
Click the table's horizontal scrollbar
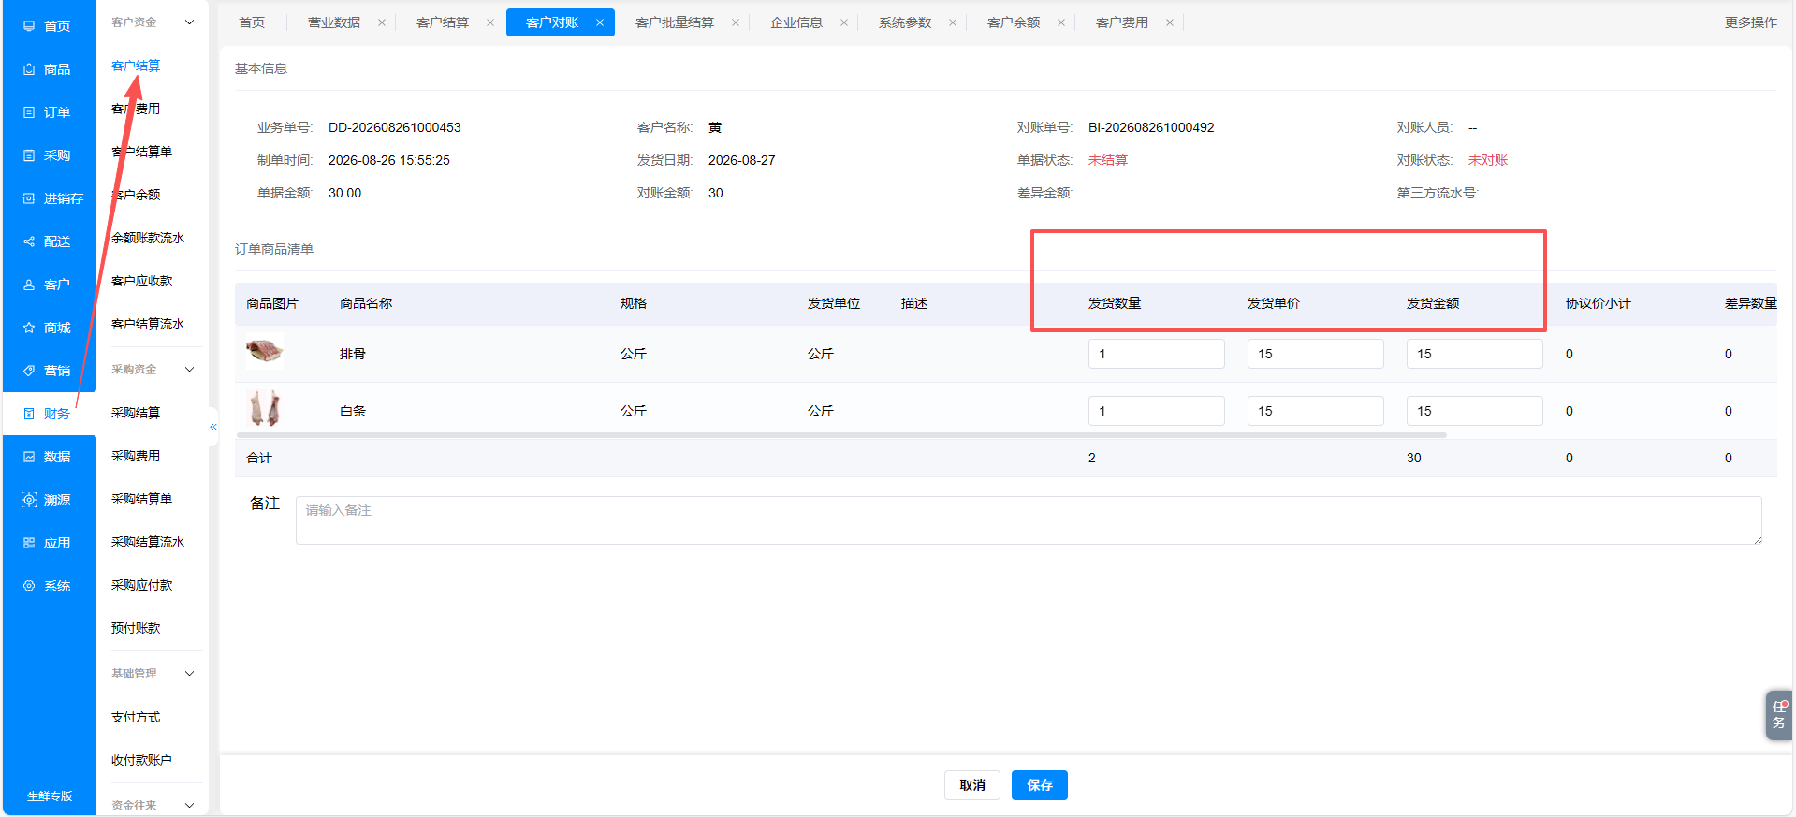coord(841,435)
